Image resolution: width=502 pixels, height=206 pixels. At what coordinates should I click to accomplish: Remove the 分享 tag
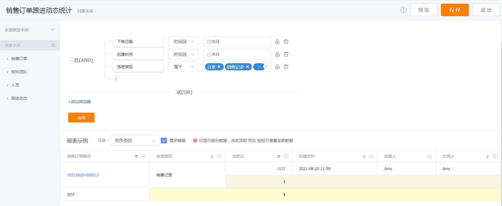pyautogui.click(x=219, y=67)
